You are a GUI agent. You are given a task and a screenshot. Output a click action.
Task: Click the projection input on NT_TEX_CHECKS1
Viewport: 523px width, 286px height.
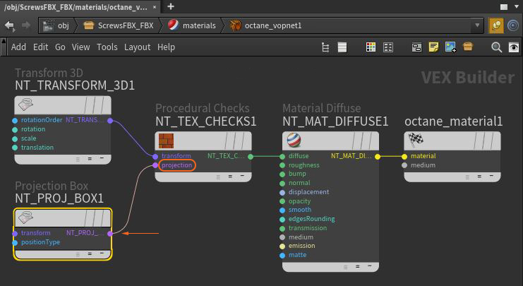click(x=176, y=165)
